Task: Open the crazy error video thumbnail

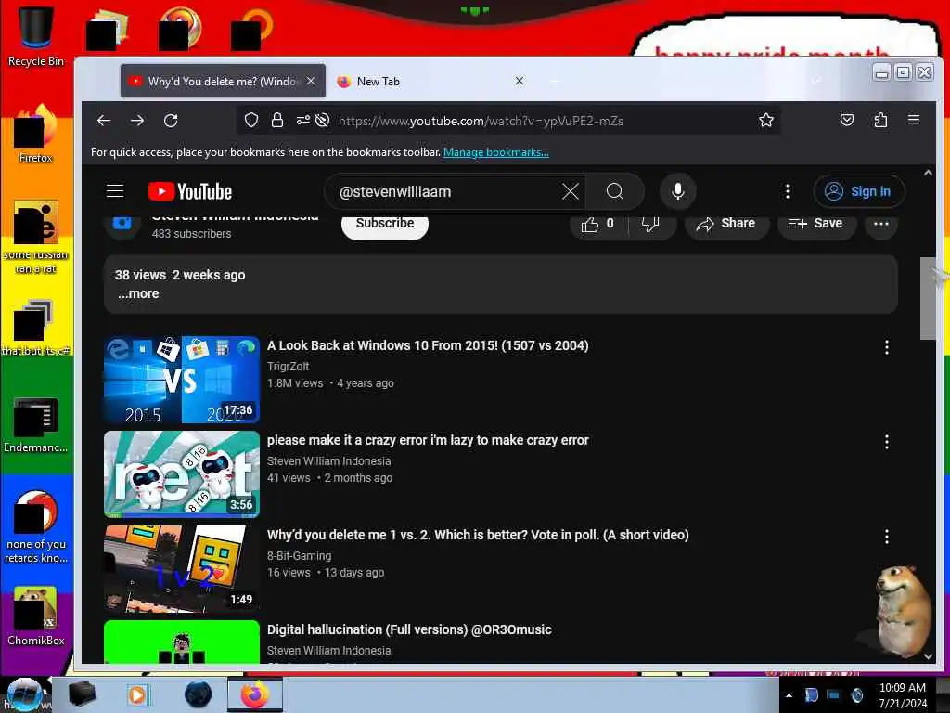Action: (x=182, y=474)
